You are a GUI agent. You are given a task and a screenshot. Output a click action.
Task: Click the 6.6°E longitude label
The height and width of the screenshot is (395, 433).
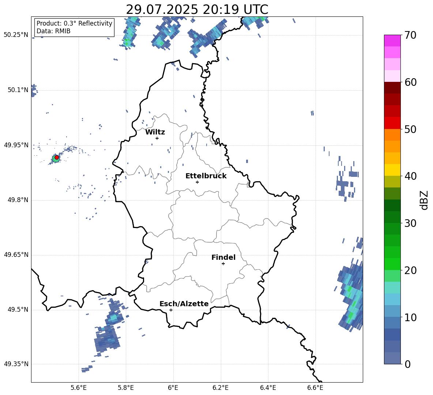pyautogui.click(x=315, y=388)
